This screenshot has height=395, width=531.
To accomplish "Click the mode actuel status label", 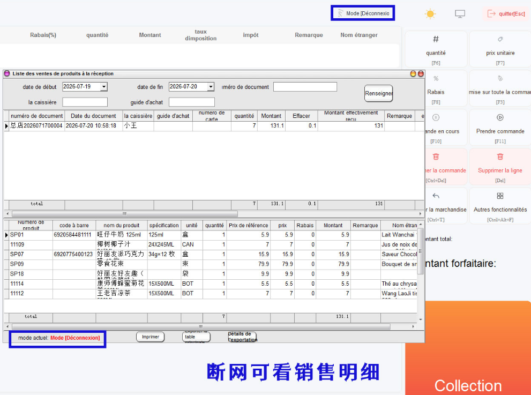I will (x=59, y=338).
